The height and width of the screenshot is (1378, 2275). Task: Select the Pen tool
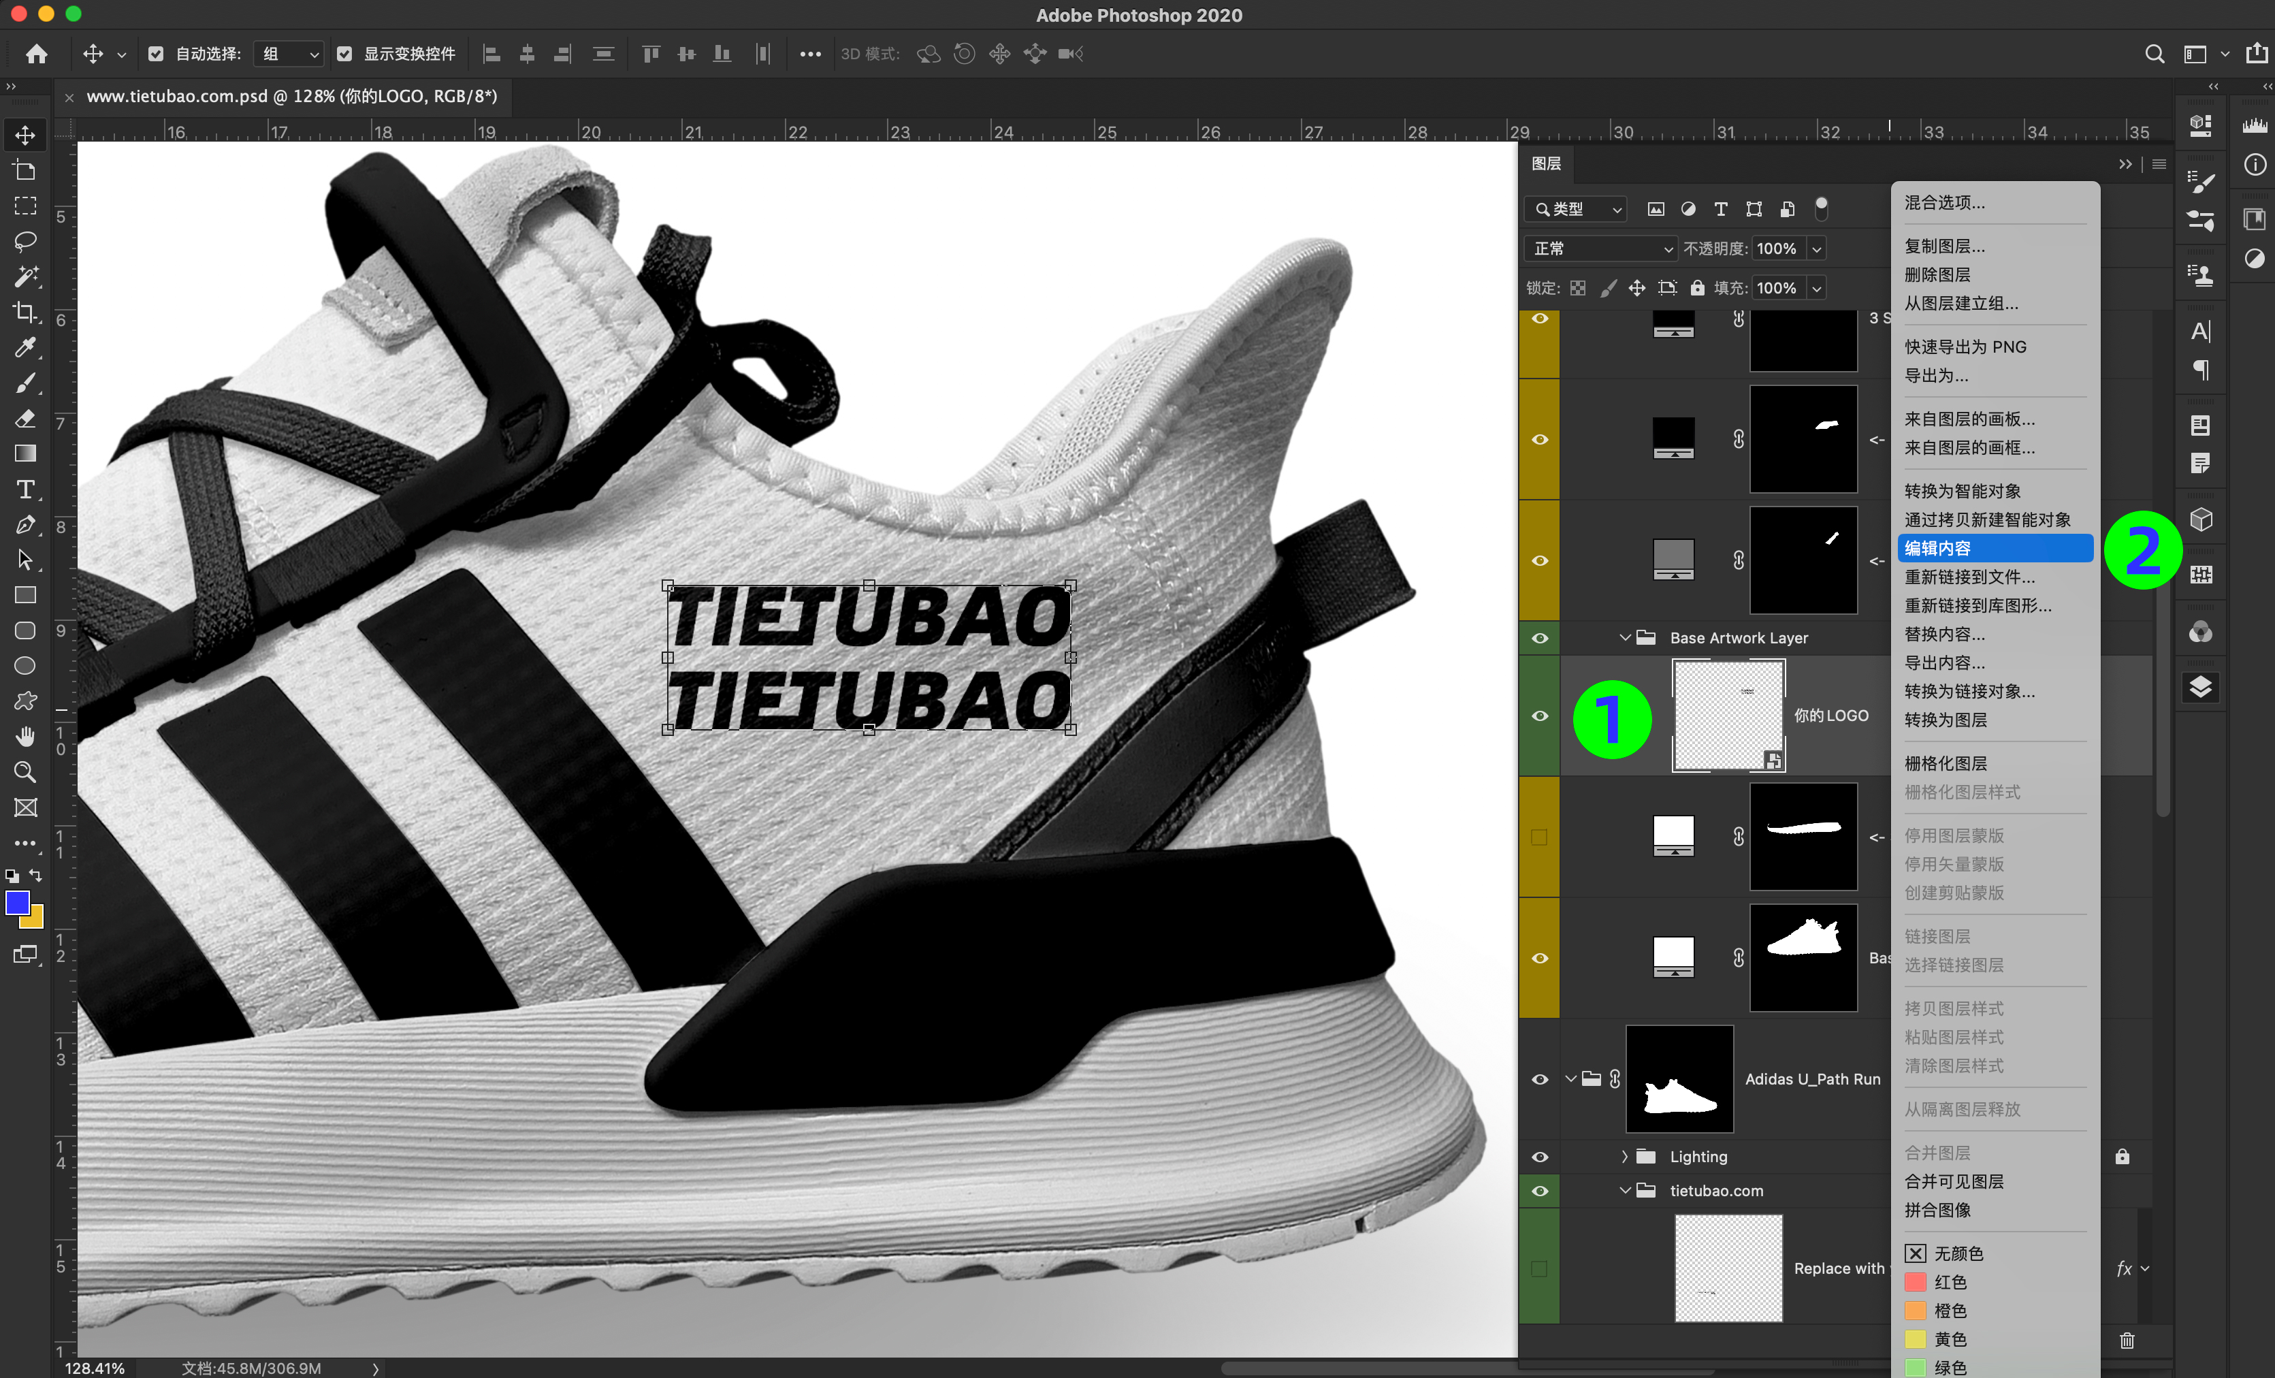pos(25,525)
